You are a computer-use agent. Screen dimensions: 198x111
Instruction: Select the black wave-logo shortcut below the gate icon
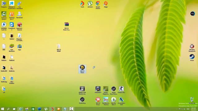click(x=82, y=100)
